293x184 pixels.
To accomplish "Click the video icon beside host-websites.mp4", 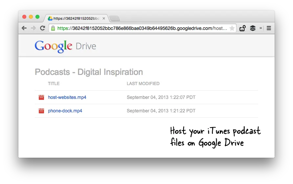I will 41,97.
